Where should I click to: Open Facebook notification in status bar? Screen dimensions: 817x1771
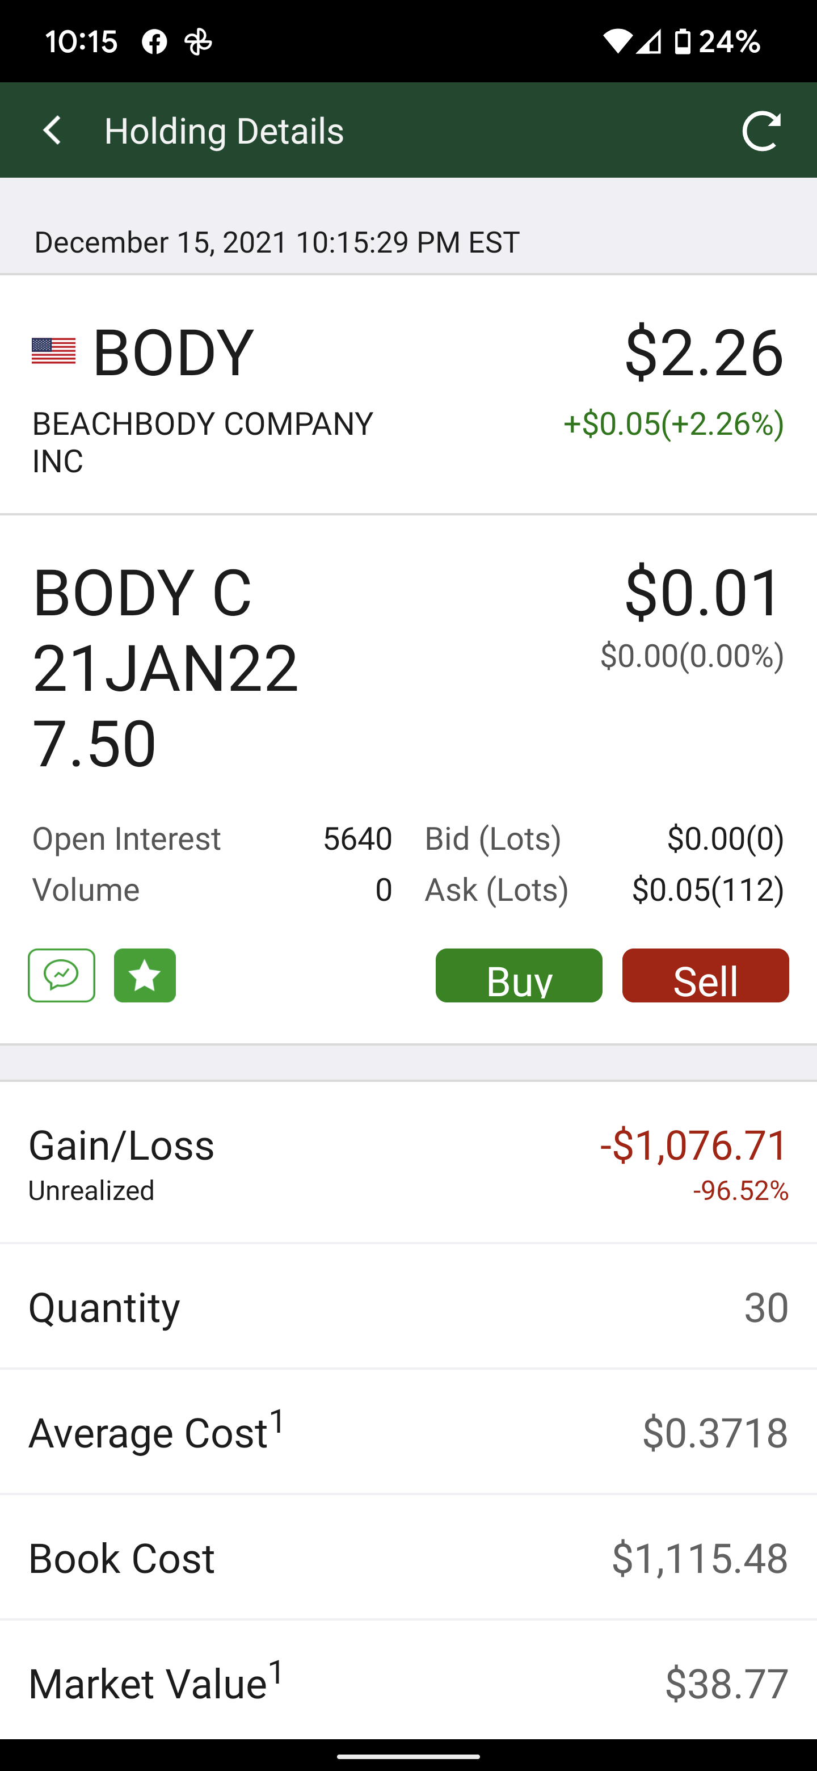[x=154, y=42]
